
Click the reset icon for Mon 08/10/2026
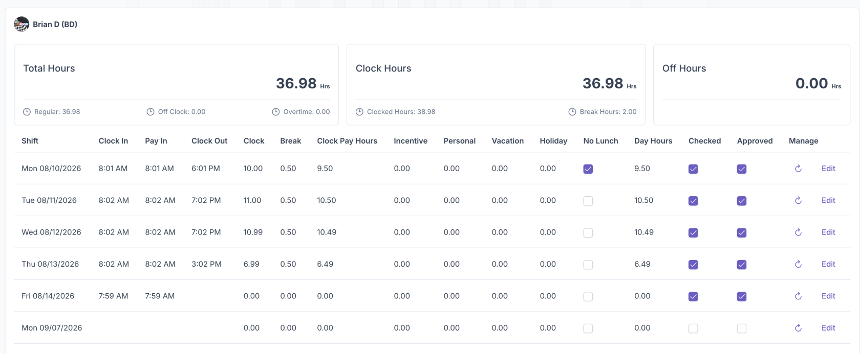798,169
